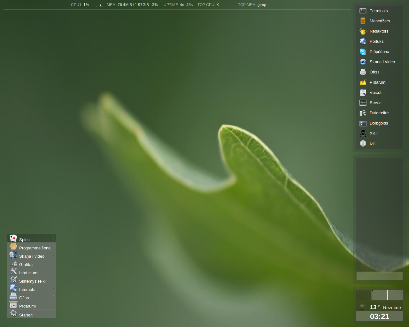
Task: Expand the Sistemys reiki submenu arrow
Action: click(53, 280)
